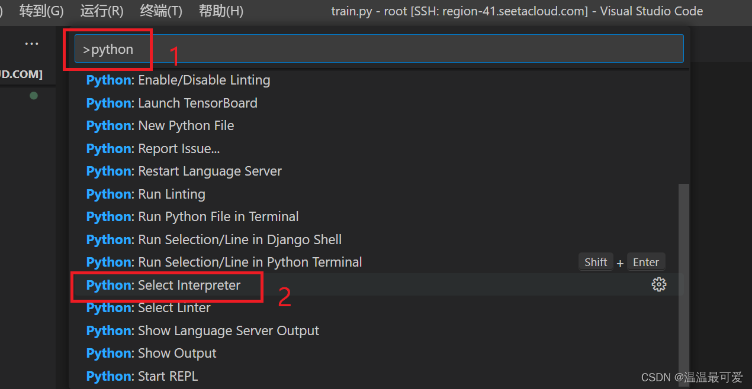Viewport: 752px width, 389px height.
Task: Select Python: Run Linting entry
Action: click(146, 194)
